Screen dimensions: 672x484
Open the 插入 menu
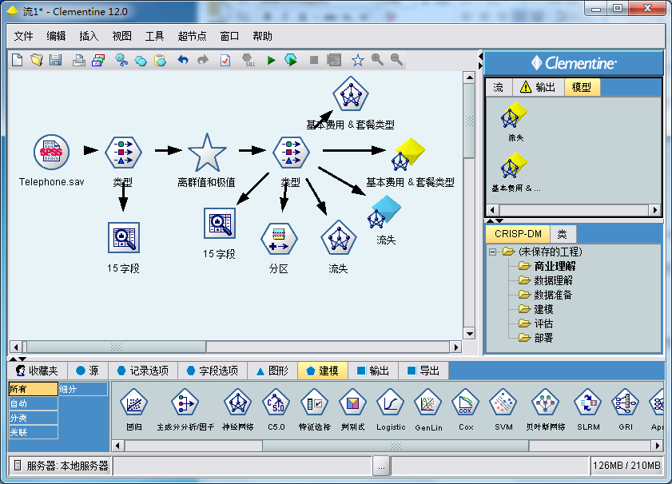[89, 37]
